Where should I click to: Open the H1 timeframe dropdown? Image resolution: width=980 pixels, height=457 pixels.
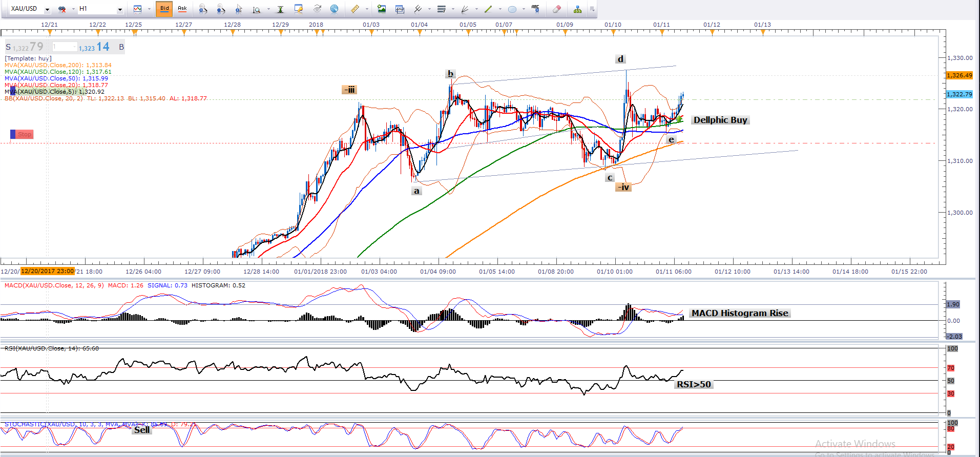tap(120, 9)
